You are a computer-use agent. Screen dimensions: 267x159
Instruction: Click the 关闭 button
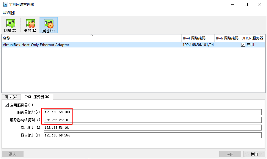tap(254, 154)
